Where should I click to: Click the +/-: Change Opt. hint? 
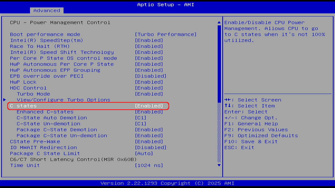251,118
